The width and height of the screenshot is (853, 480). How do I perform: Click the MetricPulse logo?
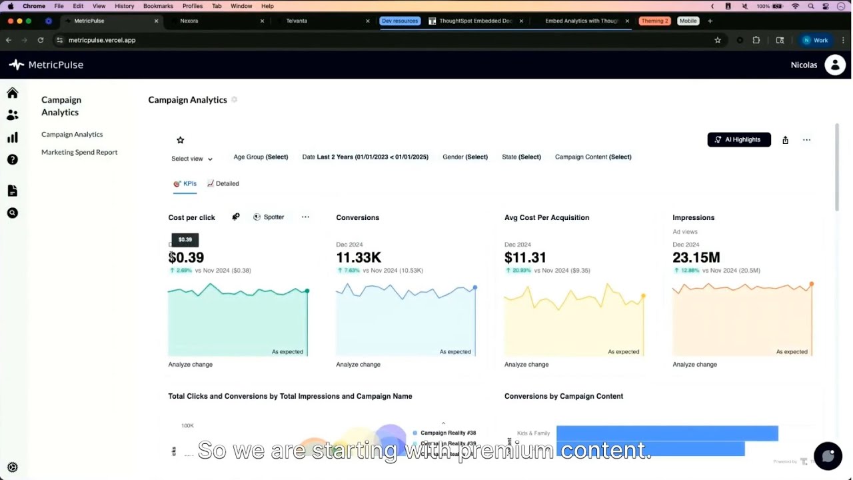click(46, 65)
